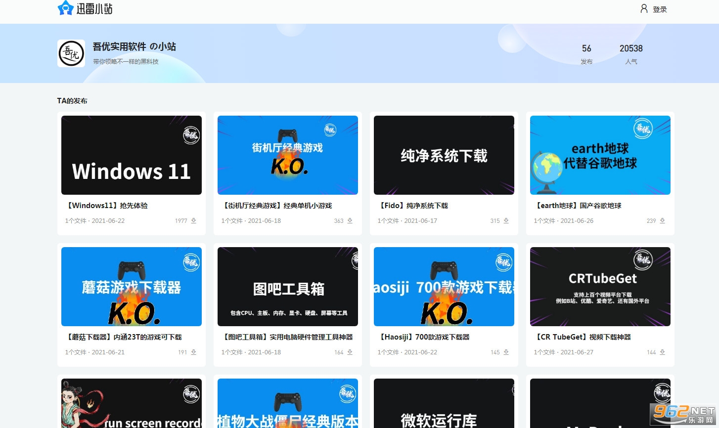Viewport: 719px width, 428px height.
Task: Click the download icon for CR TubeGet
Action: click(x=663, y=352)
